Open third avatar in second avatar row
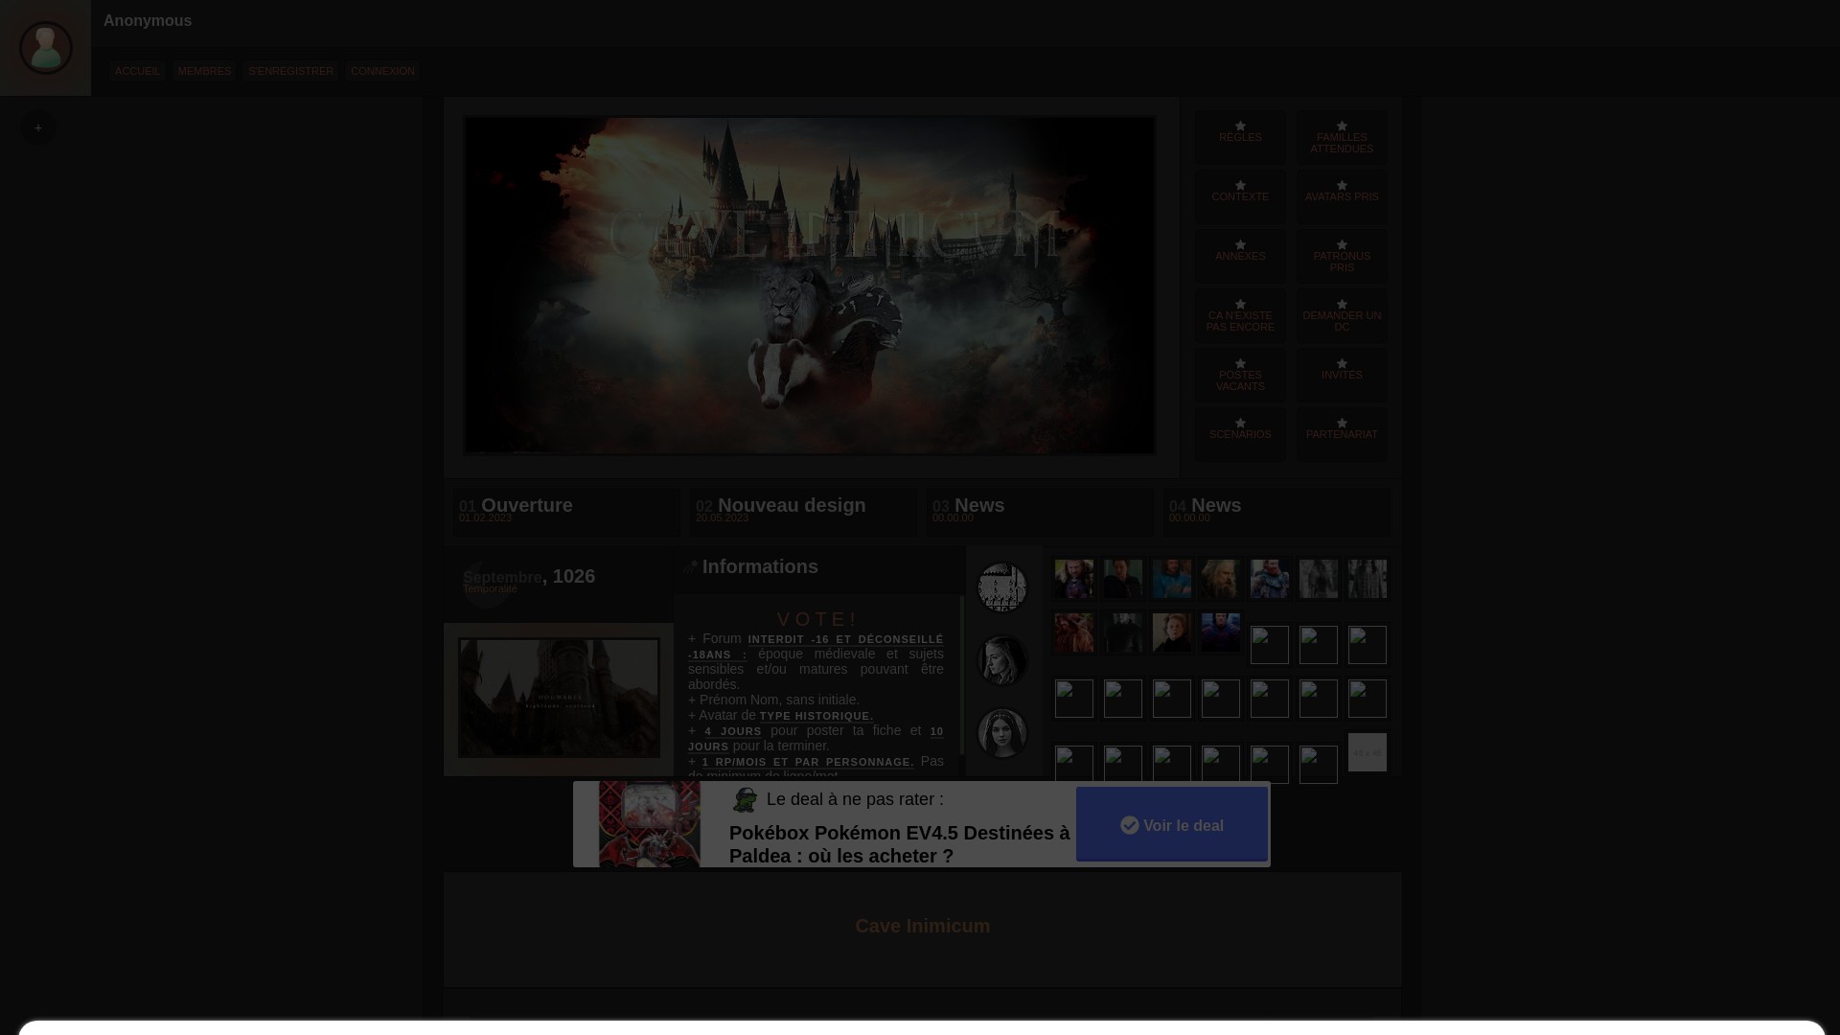The image size is (1840, 1035). (x=1172, y=632)
